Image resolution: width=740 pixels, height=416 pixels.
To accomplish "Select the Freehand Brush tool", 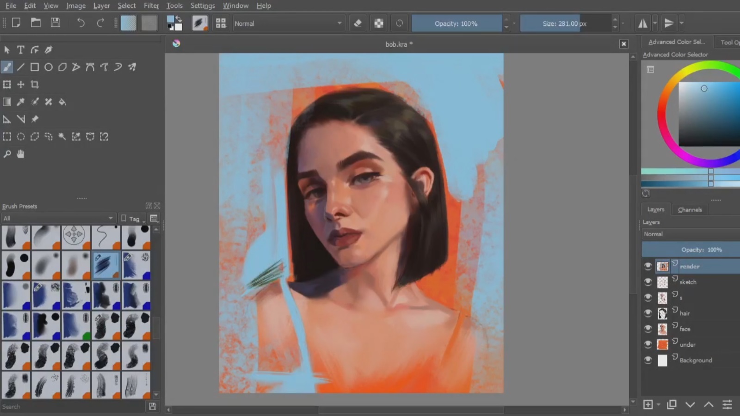I will 7,67.
